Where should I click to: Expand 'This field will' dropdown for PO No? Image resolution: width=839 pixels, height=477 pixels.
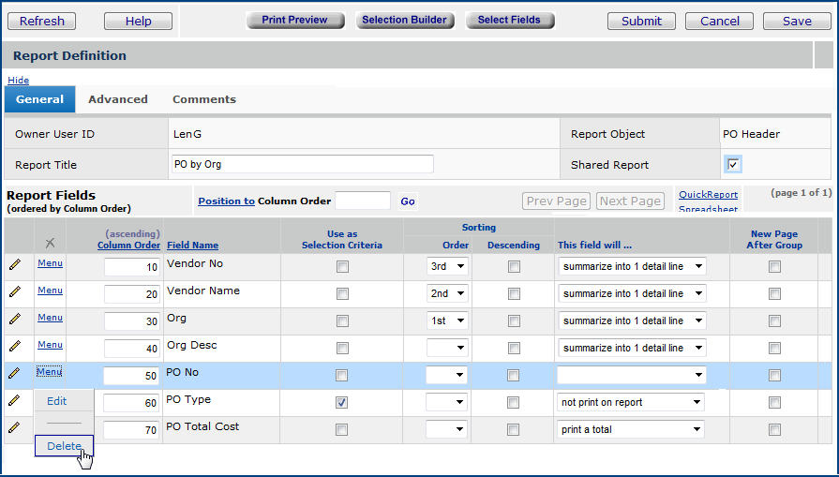click(x=631, y=375)
